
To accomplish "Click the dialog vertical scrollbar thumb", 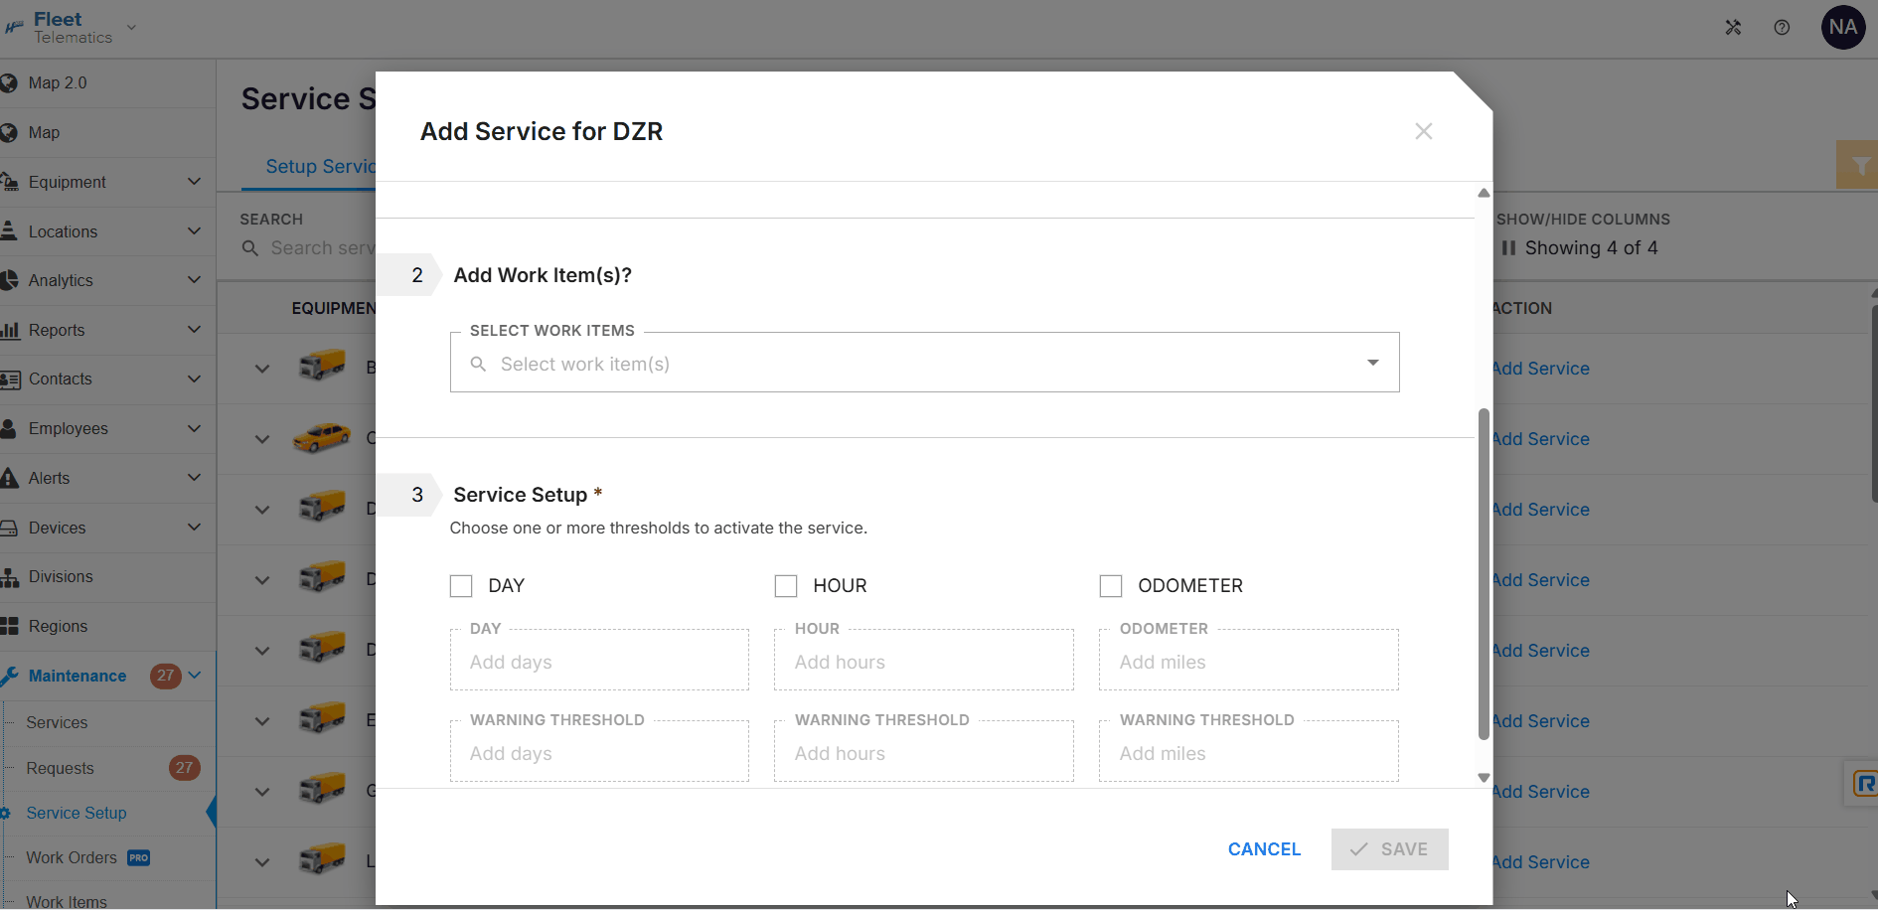I will (1484, 574).
